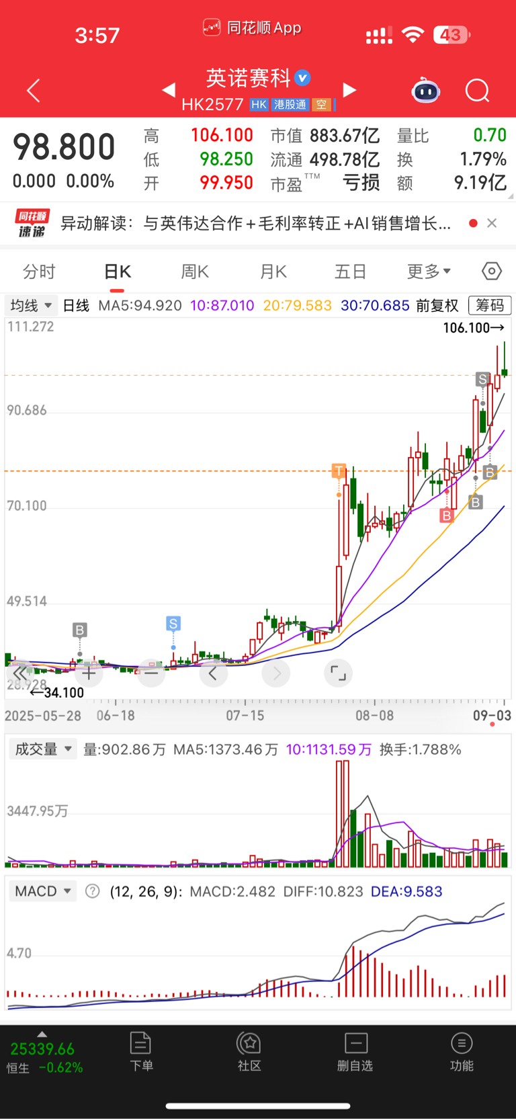Shift chart left with left chevron button
Image resolution: width=516 pixels, height=1119 pixels.
coord(213,673)
